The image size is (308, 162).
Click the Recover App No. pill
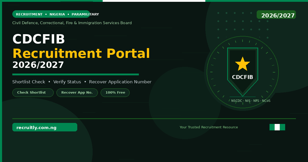click(x=77, y=93)
